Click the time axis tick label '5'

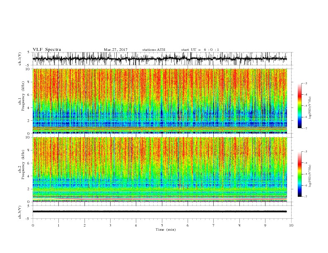(x=162, y=225)
